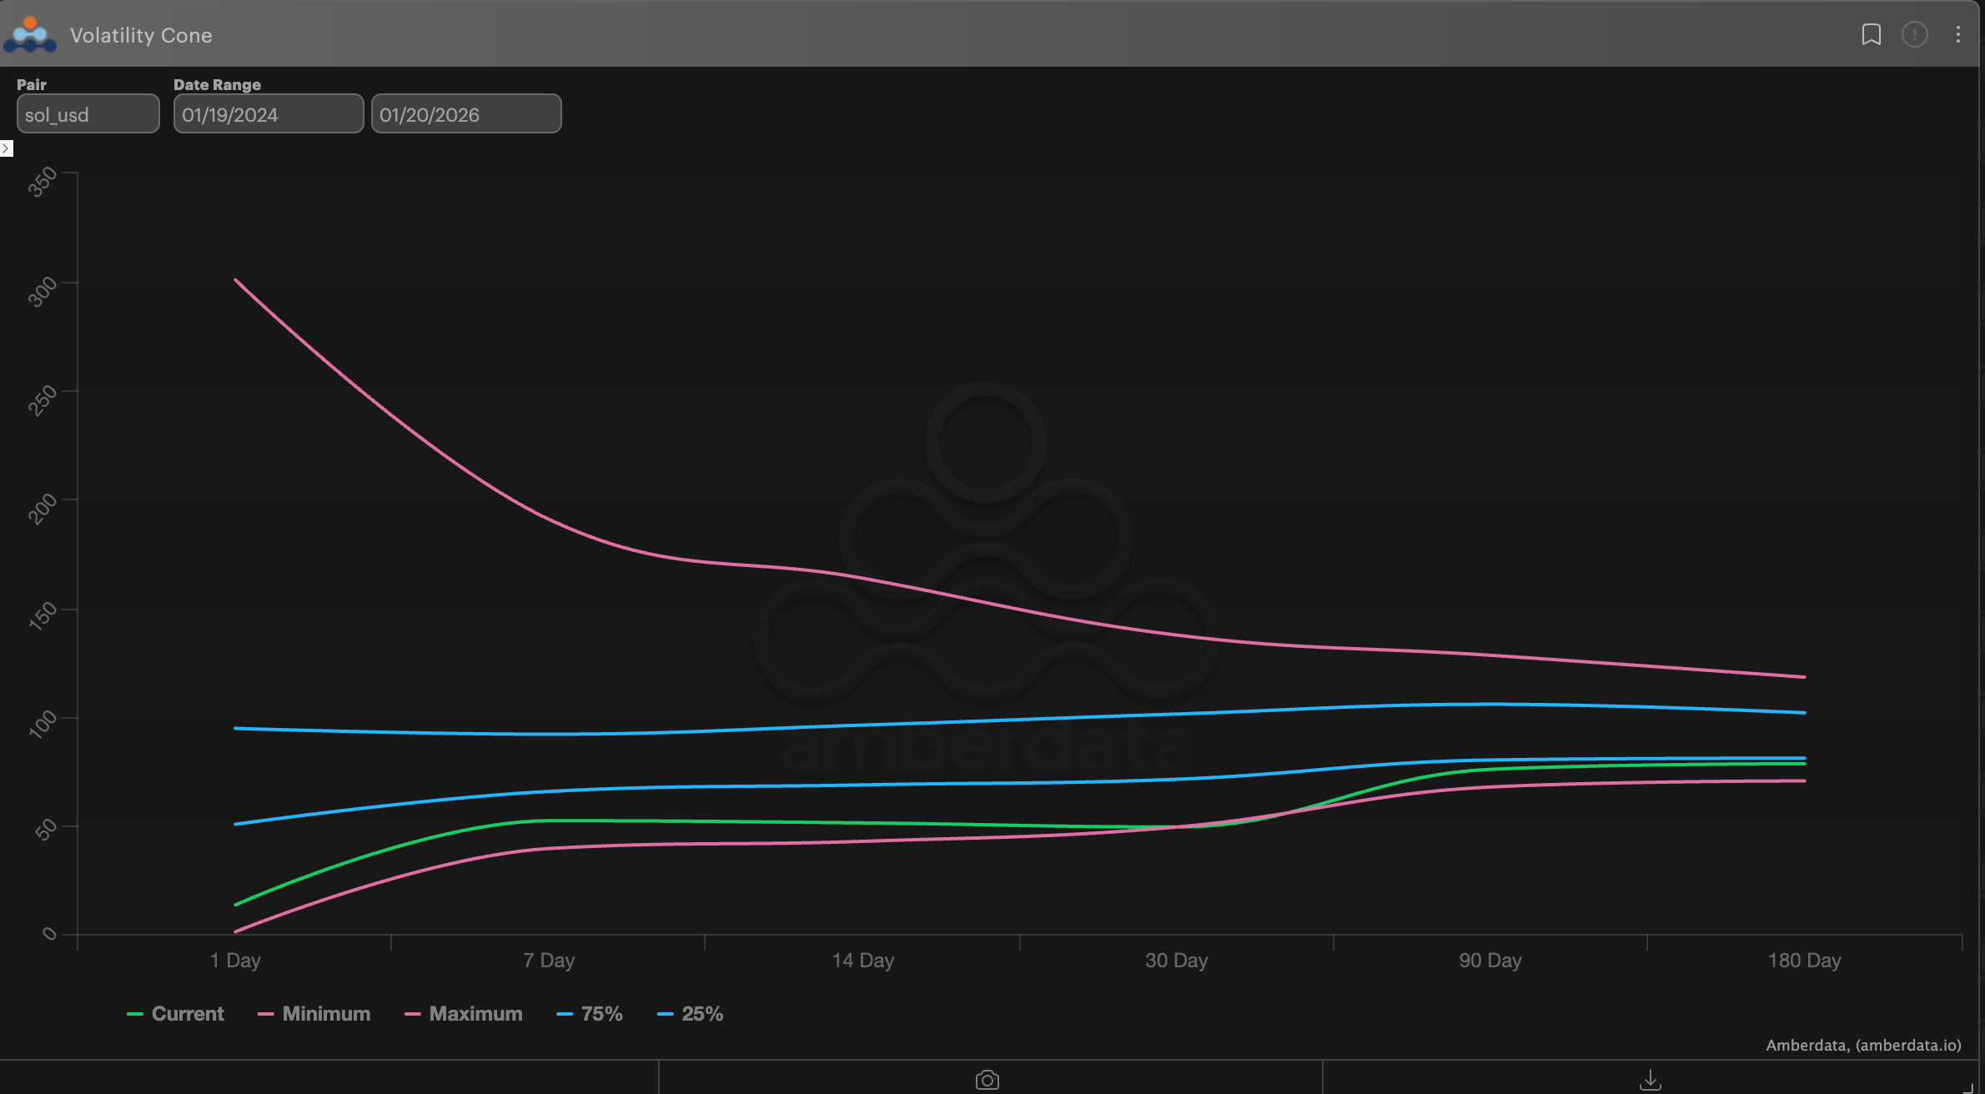This screenshot has height=1094, width=1985.
Task: Expand the collapsed left side panel chevron
Action: coord(7,148)
